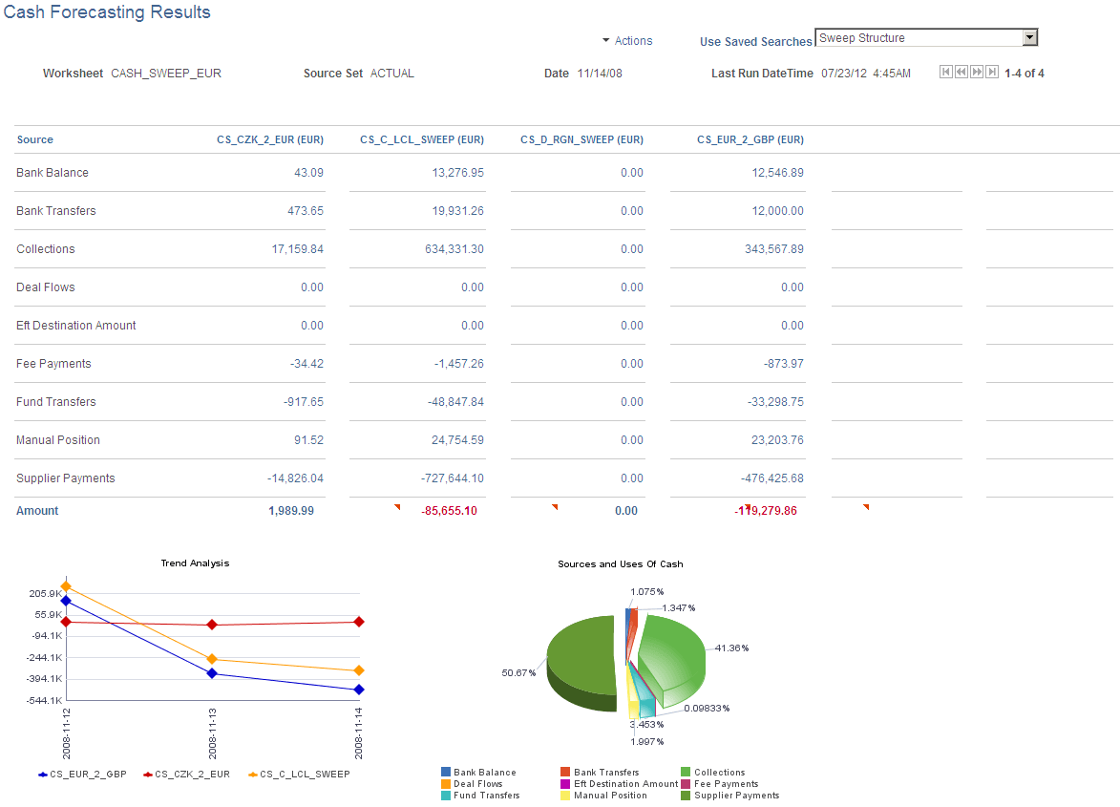Viewport: 1120px width, 807px height.
Task: Expand the Actions menu triangle
Action: tap(605, 41)
